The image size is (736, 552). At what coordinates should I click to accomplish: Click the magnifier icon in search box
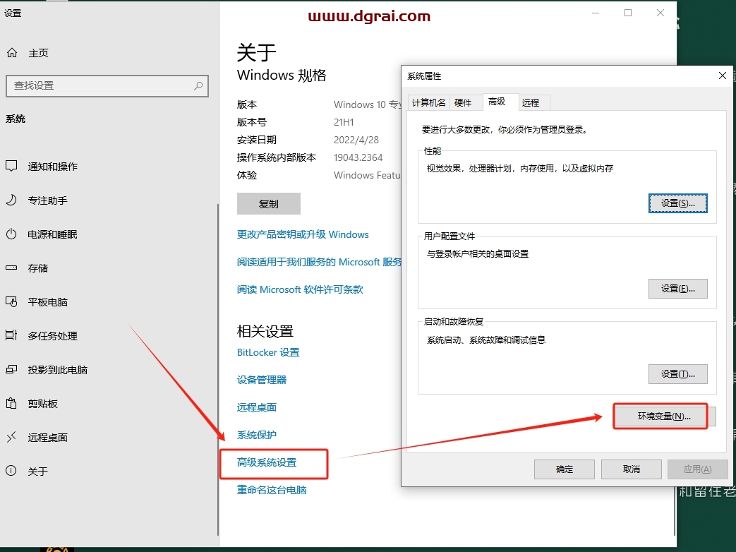tap(198, 86)
